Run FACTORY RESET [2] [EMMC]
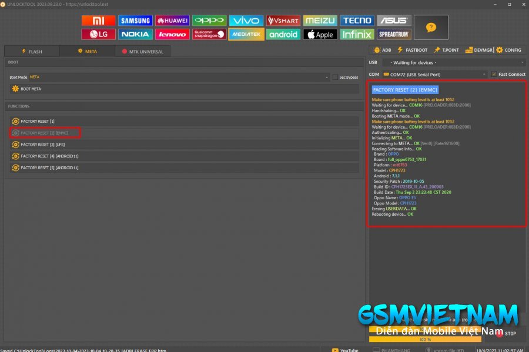Screen dimensions: 529x352 point(184,133)
